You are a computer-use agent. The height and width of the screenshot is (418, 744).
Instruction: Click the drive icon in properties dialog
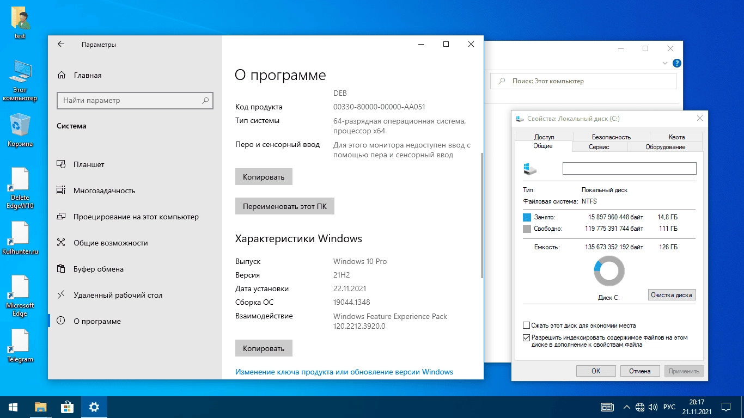pos(529,169)
